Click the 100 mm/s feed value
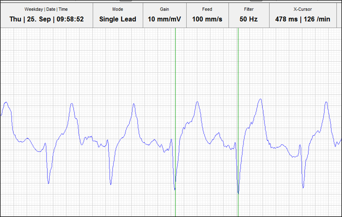Viewport: 342px width, 217px height. click(x=207, y=19)
